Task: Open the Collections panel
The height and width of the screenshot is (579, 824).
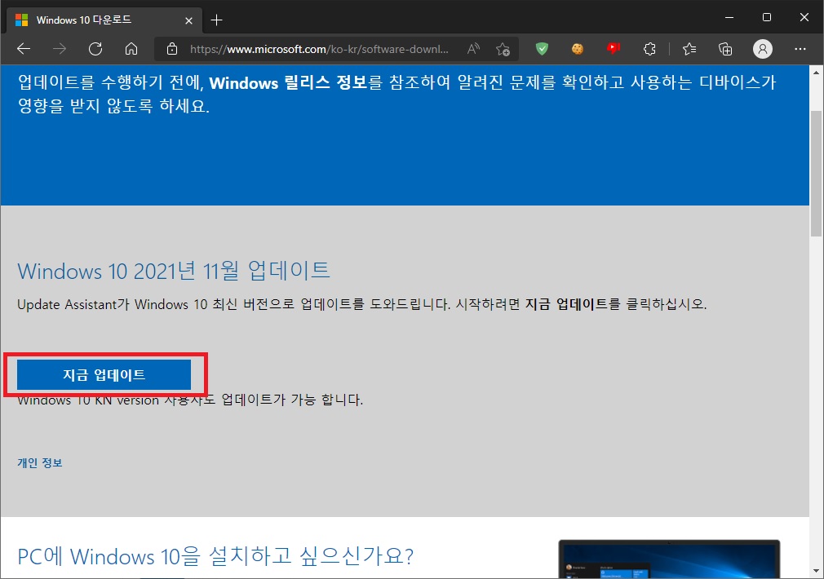Action: pyautogui.click(x=725, y=49)
